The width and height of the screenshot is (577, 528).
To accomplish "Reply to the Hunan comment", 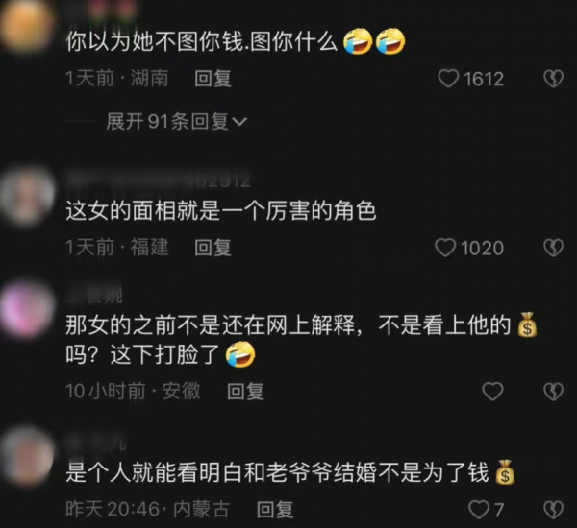I will [x=213, y=79].
